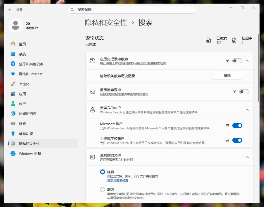Open 系统 settings category

(43, 54)
